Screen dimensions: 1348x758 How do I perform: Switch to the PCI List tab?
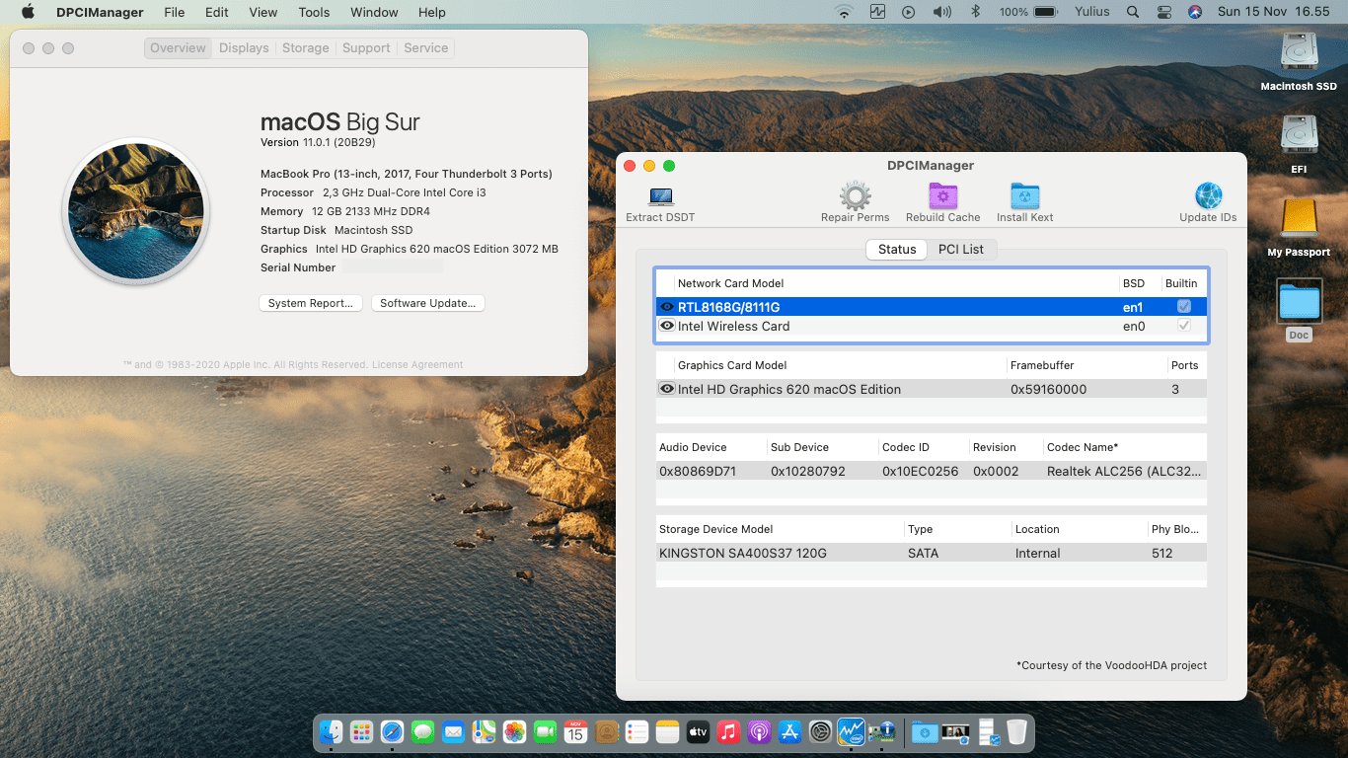point(962,249)
